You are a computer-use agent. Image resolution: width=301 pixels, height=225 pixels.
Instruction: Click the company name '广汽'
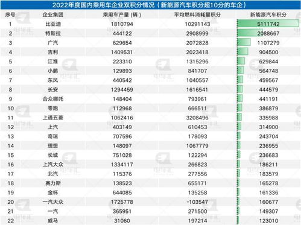pyautogui.click(x=53, y=43)
